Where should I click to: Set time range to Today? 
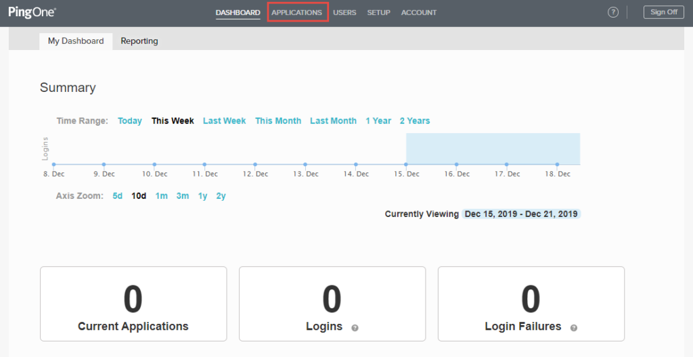point(130,121)
